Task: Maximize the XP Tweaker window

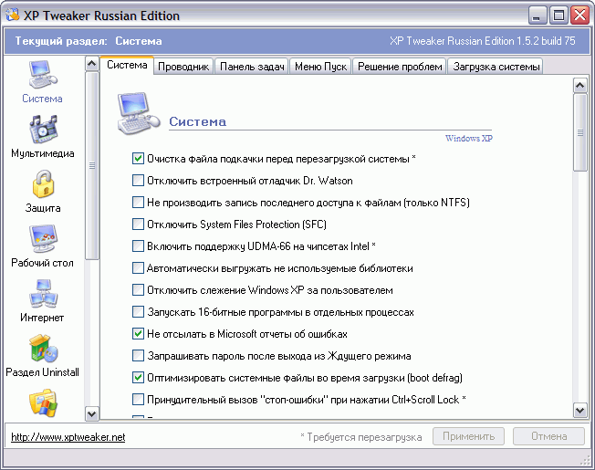Action: pos(558,16)
